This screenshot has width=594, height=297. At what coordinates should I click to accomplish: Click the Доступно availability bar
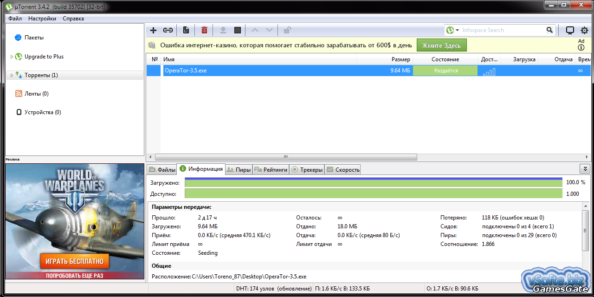[x=374, y=194]
